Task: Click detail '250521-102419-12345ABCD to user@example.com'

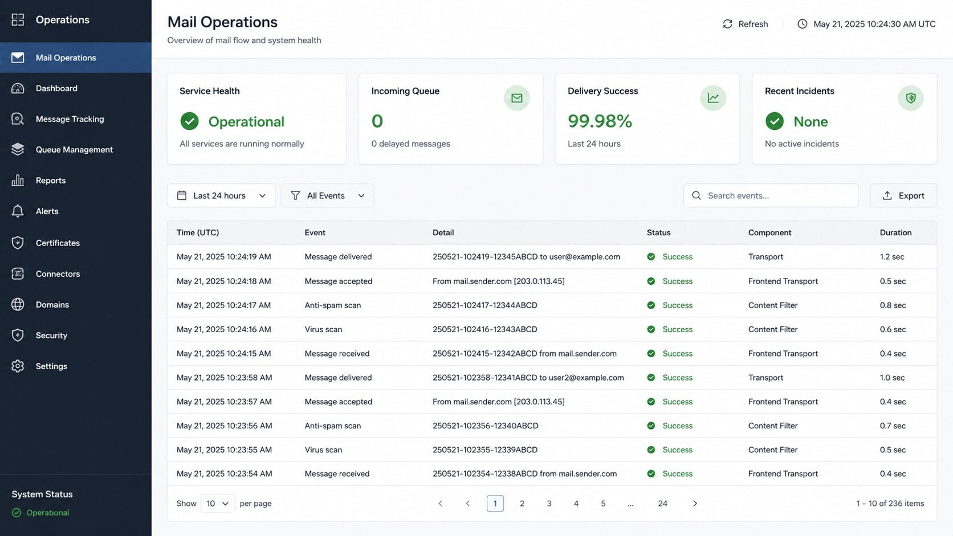Action: 526,257
